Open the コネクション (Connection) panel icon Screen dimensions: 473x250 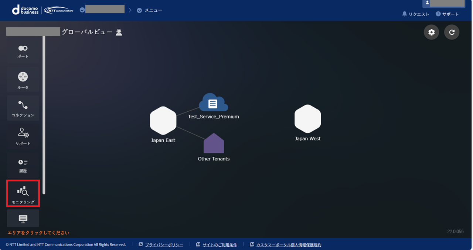click(x=23, y=108)
